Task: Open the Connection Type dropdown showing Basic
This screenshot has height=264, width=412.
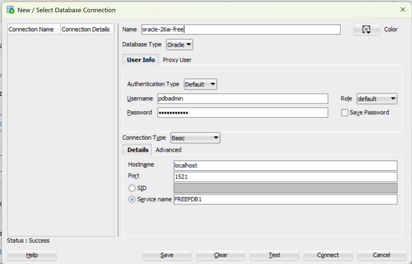Action: pos(195,137)
